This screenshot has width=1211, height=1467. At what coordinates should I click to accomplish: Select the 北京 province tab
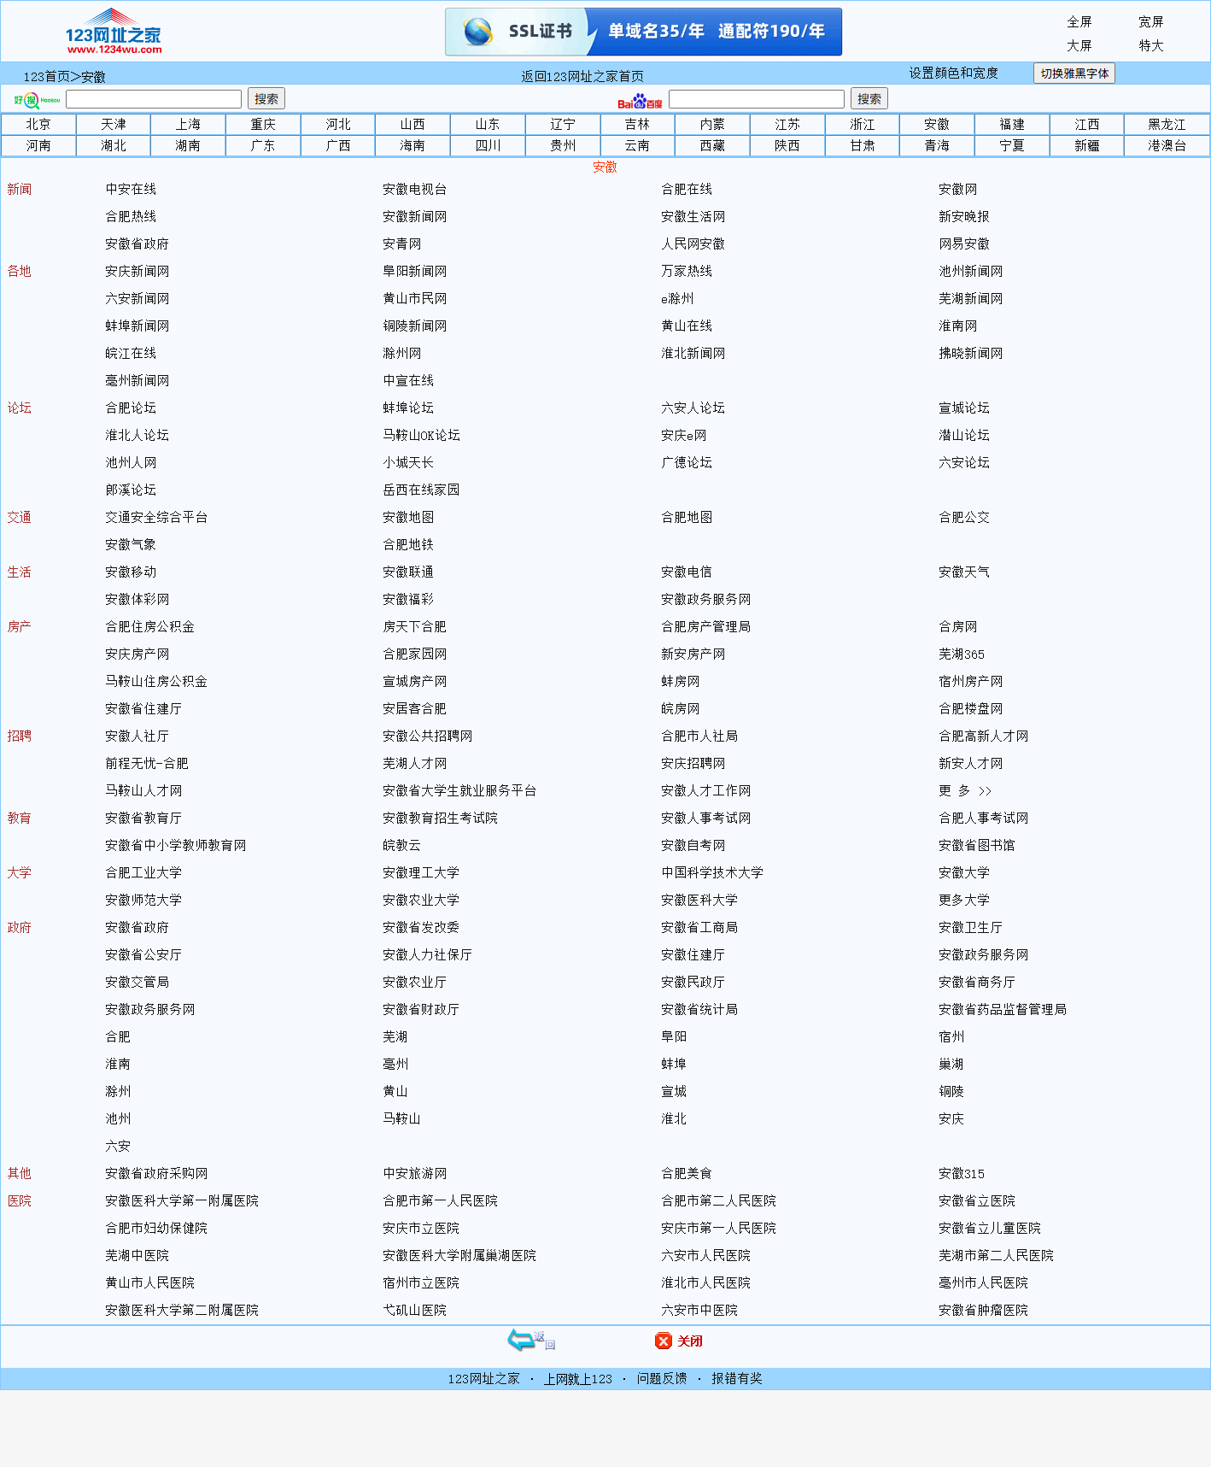[38, 125]
